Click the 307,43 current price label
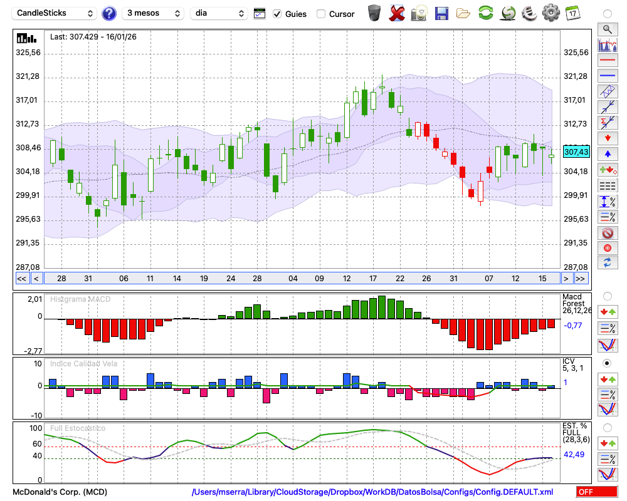 576,152
